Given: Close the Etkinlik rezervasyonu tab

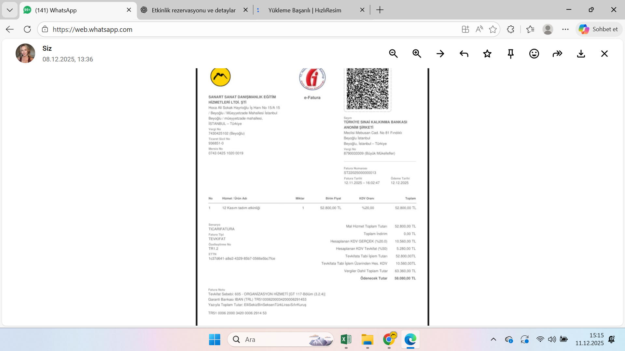Looking at the screenshot, I should pyautogui.click(x=246, y=10).
